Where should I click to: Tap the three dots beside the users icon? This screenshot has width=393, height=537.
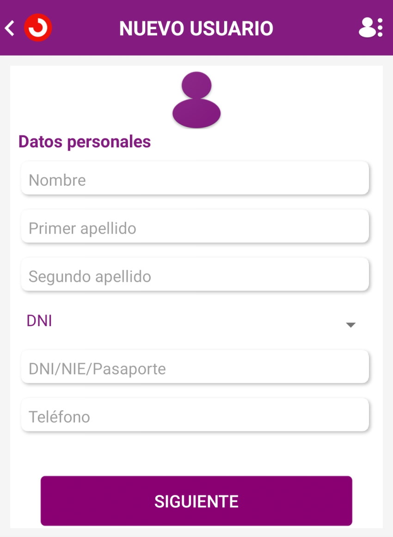click(380, 28)
